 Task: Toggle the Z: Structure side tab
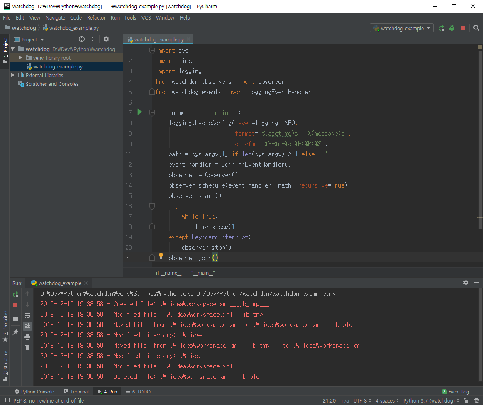pyautogui.click(x=5, y=366)
